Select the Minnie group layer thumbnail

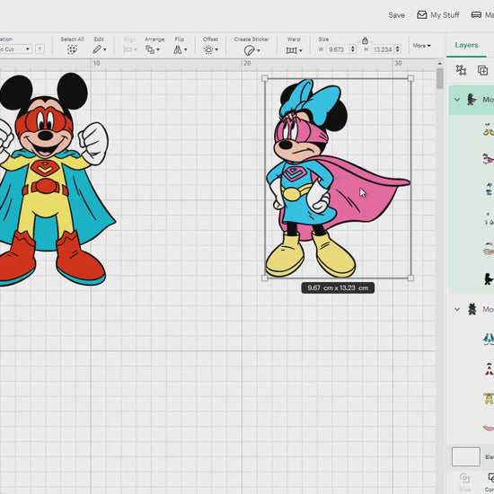coord(472,100)
